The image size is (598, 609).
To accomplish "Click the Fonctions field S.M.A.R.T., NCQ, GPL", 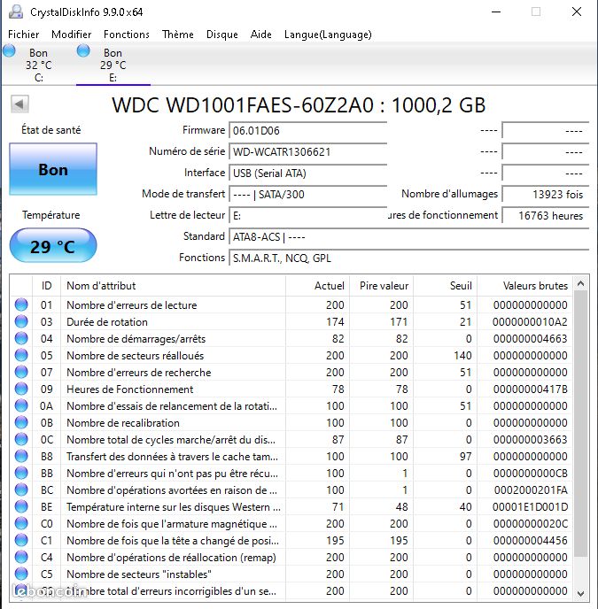I will (x=409, y=258).
